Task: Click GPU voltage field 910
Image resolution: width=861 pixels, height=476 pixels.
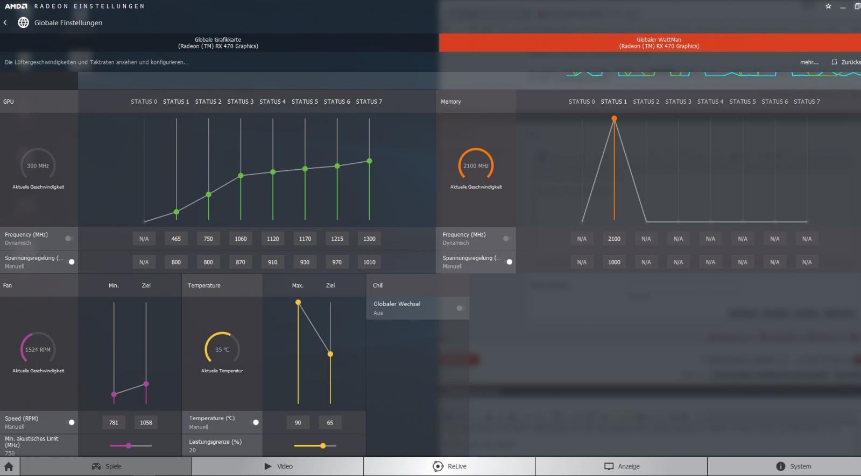Action: tap(273, 262)
